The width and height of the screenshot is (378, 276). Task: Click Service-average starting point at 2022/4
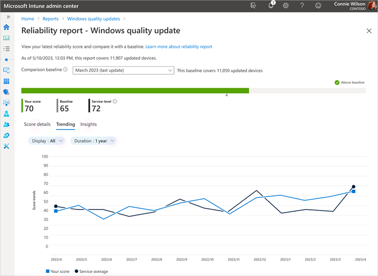click(56, 206)
